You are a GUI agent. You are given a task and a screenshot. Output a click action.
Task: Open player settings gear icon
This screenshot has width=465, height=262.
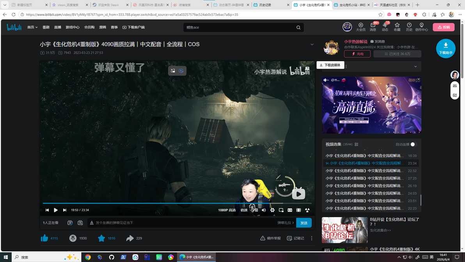pyautogui.click(x=272, y=210)
